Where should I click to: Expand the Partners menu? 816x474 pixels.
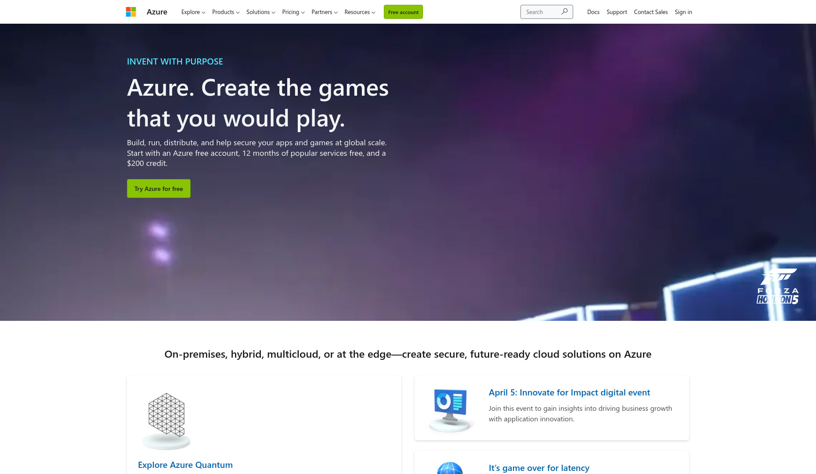coord(325,12)
